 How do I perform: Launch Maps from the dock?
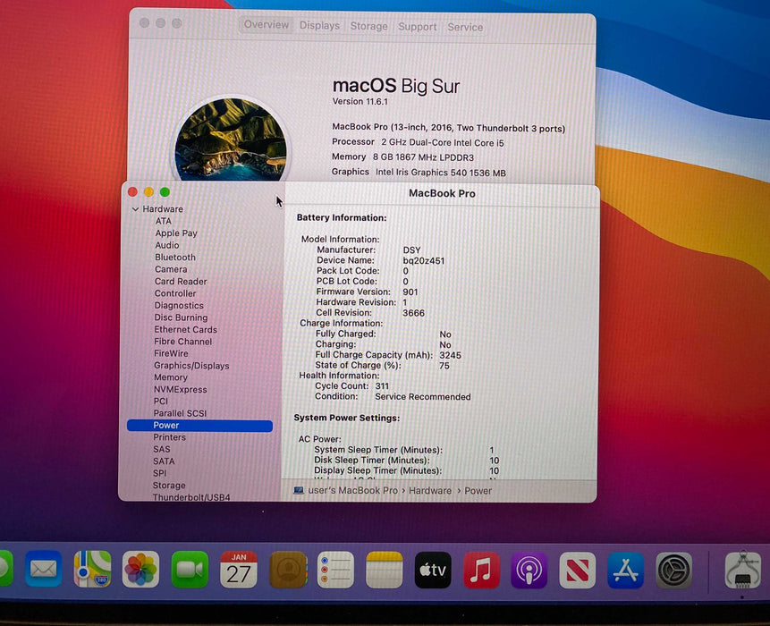pos(92,569)
